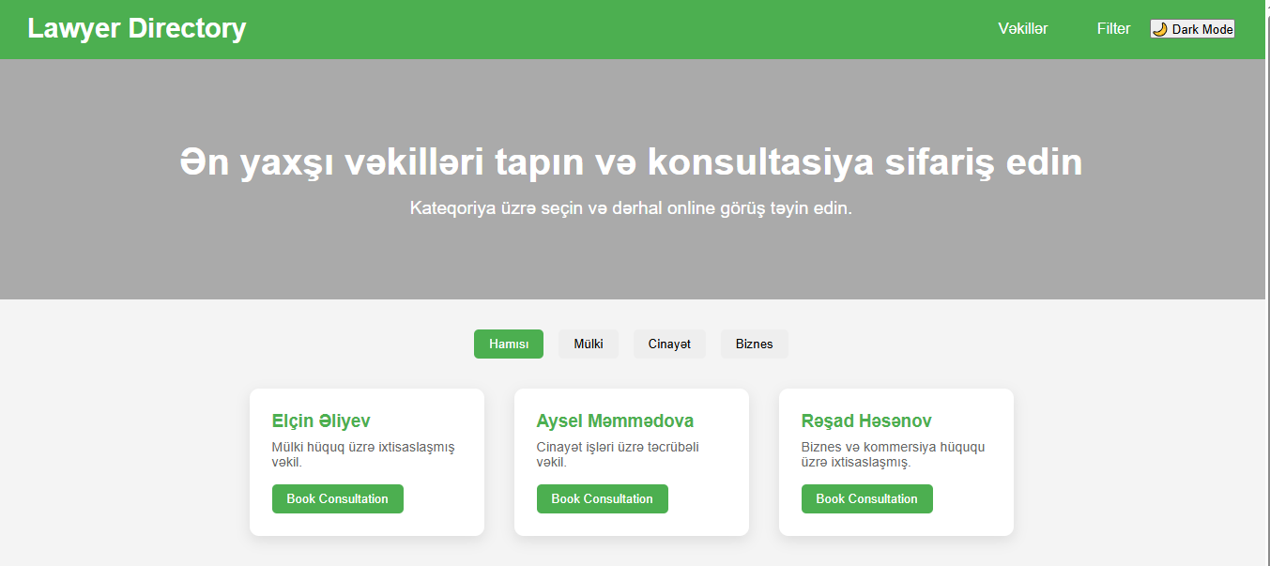Click the Lawyer Directory logo title
The width and height of the screenshot is (1270, 566).
(137, 29)
